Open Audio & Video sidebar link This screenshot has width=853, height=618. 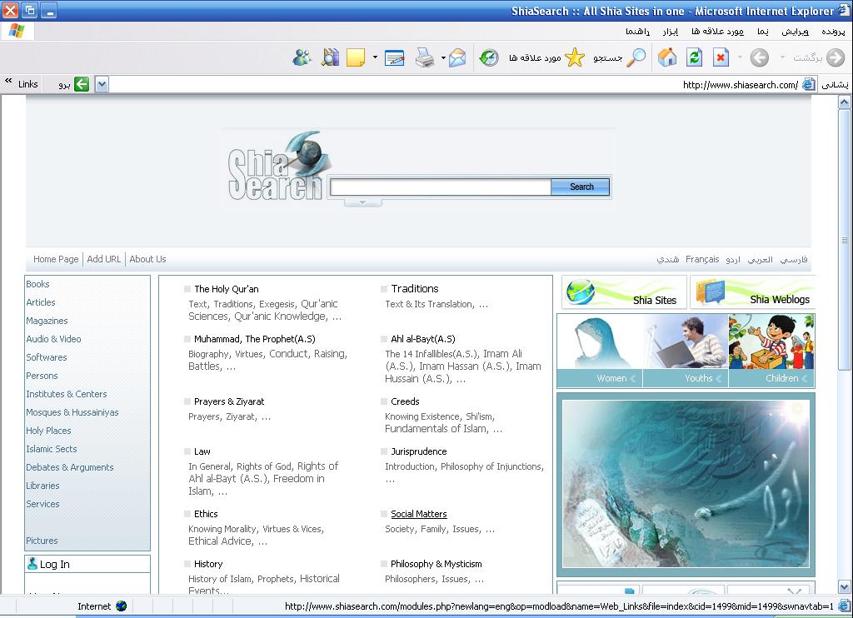[x=53, y=339]
